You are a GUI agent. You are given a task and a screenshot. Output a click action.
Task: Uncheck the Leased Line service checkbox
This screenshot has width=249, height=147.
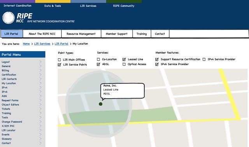124,59
